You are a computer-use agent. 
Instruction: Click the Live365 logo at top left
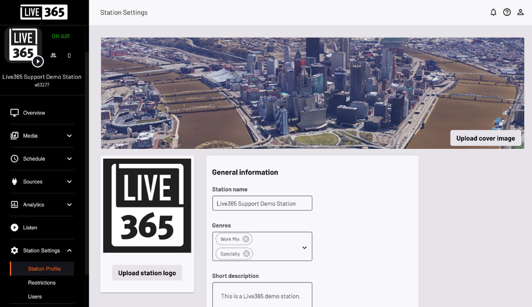(x=44, y=12)
